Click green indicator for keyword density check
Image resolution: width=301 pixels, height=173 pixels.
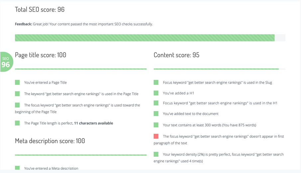pyautogui.click(x=156, y=154)
